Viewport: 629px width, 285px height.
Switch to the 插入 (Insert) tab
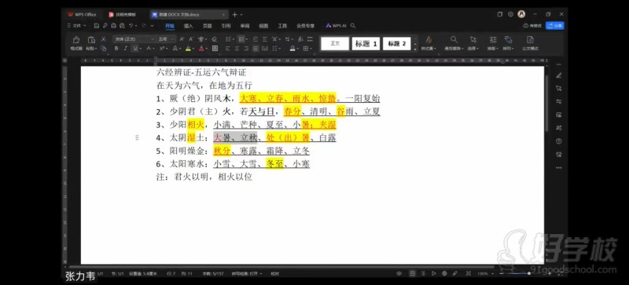189,26
